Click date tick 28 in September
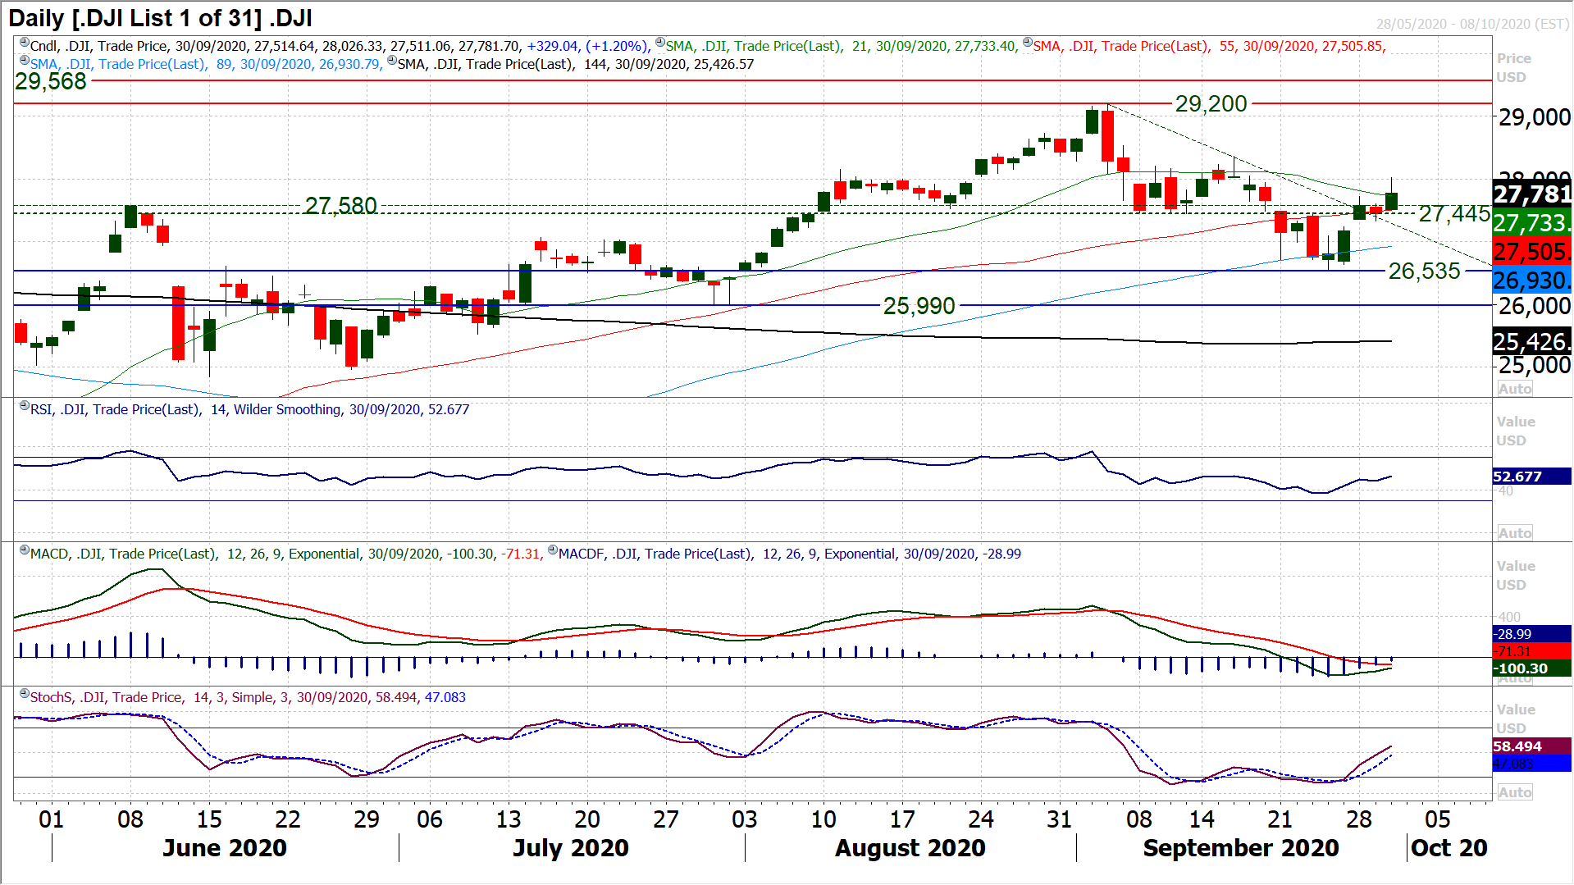The height and width of the screenshot is (885, 1574). click(1359, 819)
